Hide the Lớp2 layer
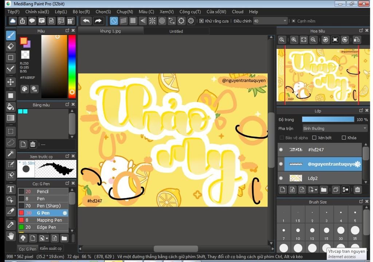373x262 pixels. click(x=281, y=178)
